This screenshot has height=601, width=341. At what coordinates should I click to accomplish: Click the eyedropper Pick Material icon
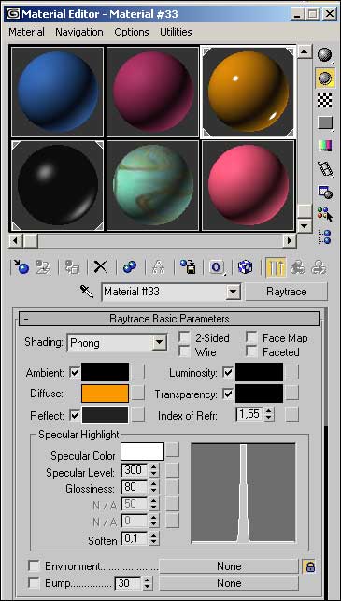(87, 292)
